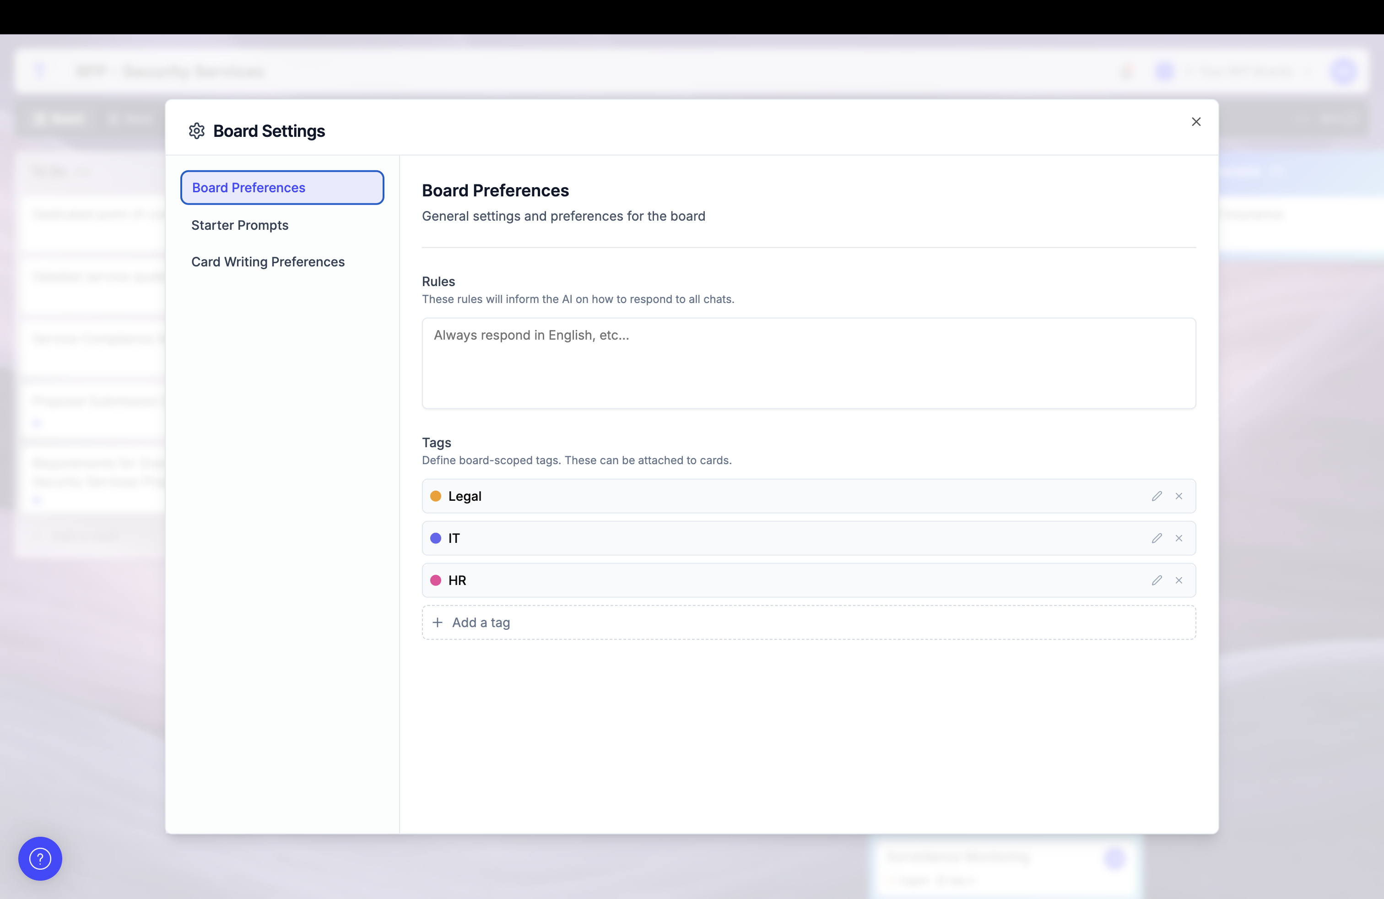
Task: Open edit mode for HR tag
Action: [x=1157, y=580]
